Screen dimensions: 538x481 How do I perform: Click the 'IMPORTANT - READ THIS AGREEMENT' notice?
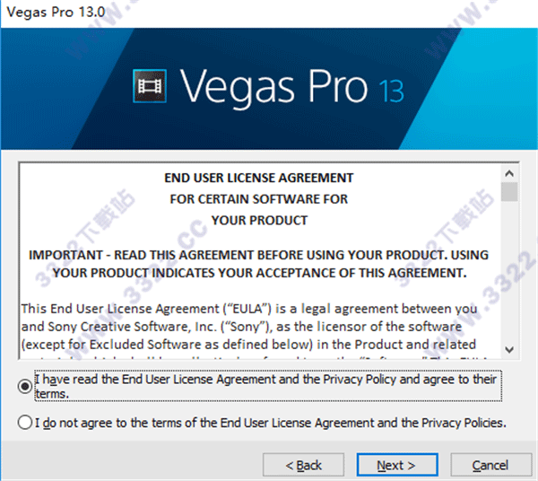259,264
